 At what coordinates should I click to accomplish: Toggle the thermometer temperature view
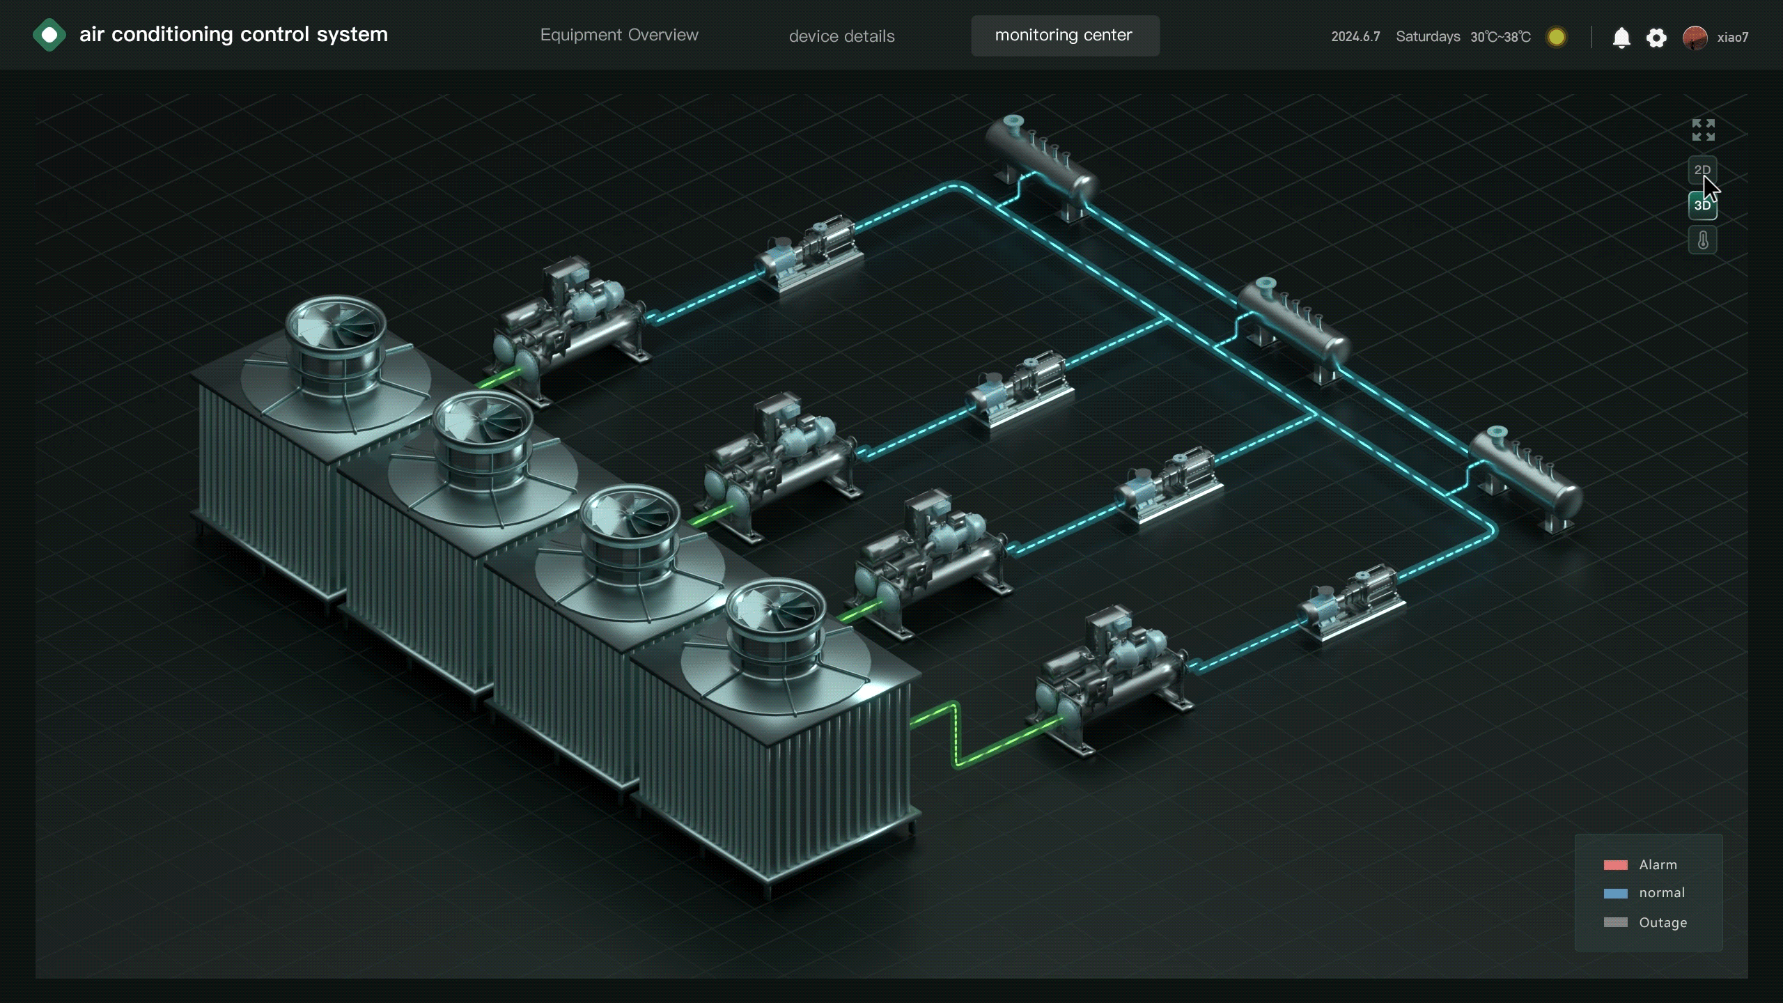1702,240
